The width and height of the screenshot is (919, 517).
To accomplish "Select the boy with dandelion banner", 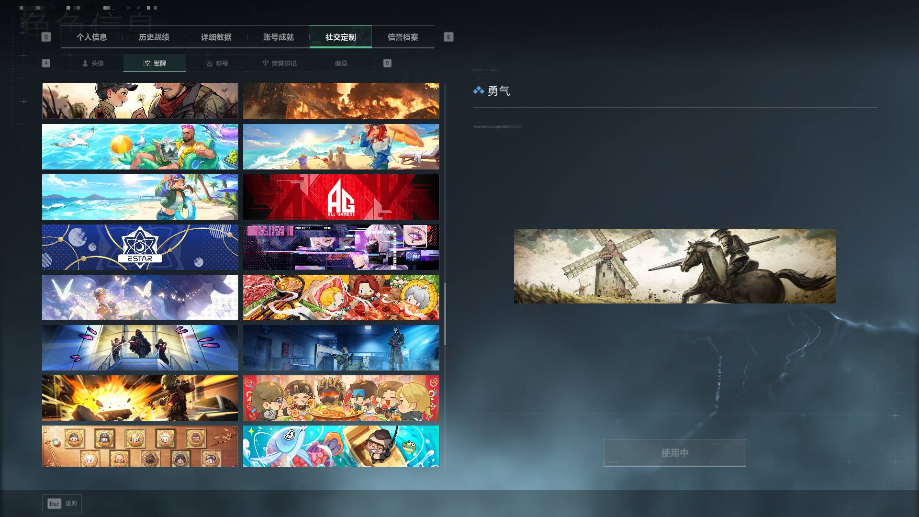I will tap(140, 101).
